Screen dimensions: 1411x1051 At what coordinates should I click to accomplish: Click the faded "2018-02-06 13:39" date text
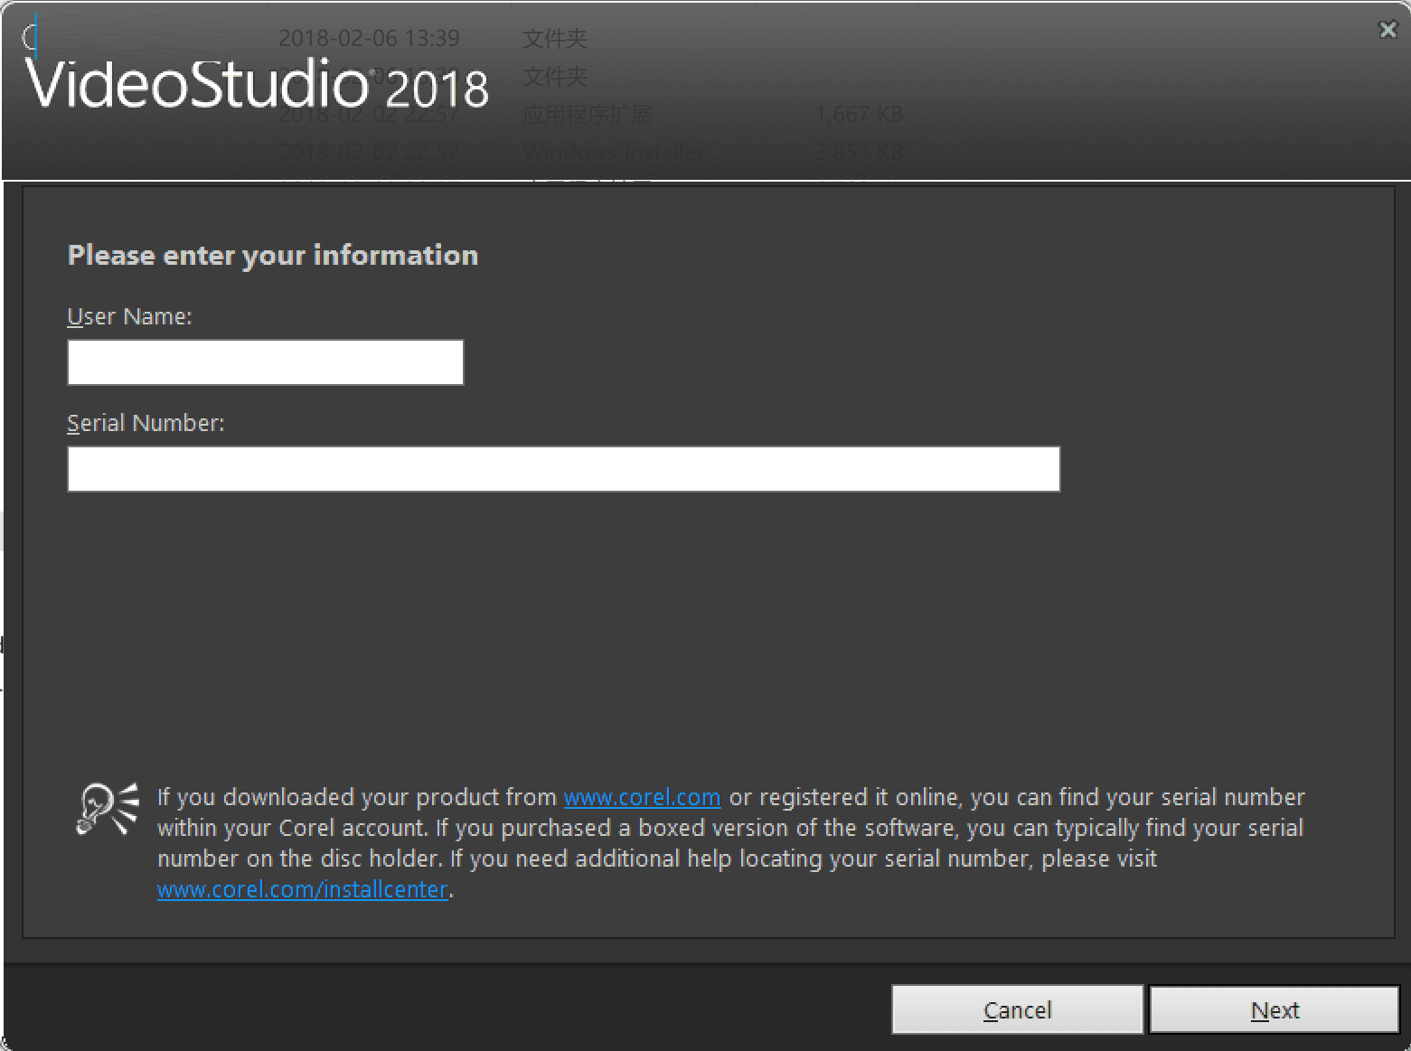369,39
